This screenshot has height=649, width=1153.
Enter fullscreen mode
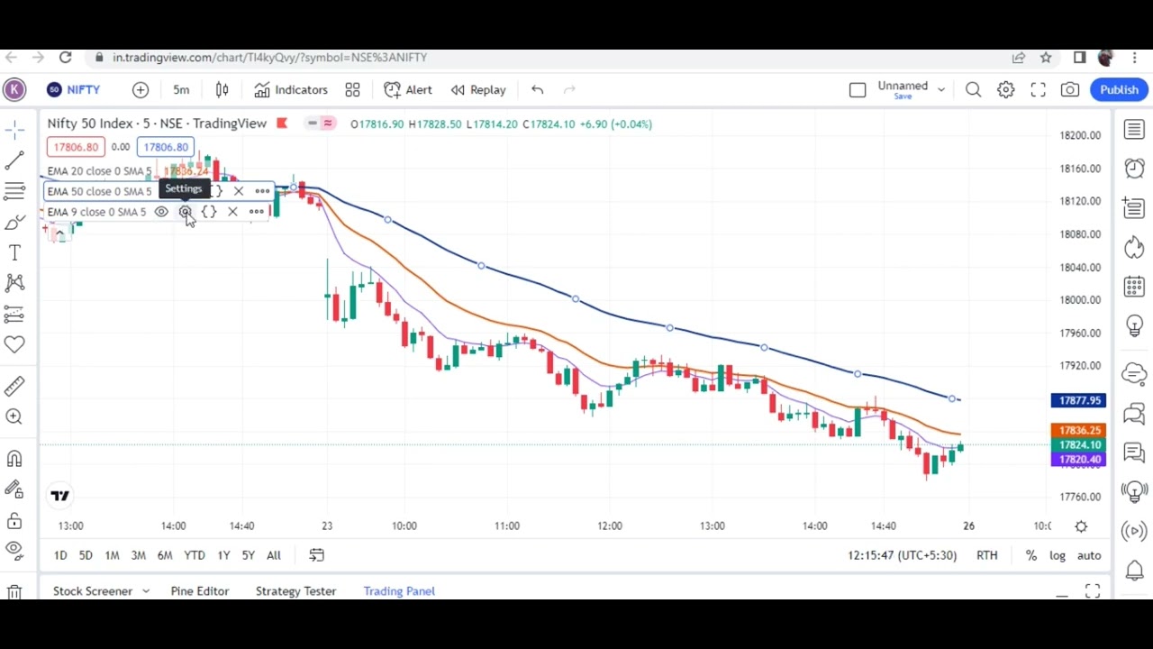[x=1039, y=89]
